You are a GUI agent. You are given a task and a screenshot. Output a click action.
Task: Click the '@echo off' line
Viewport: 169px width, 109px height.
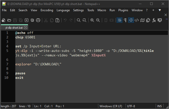[x=24, y=33]
